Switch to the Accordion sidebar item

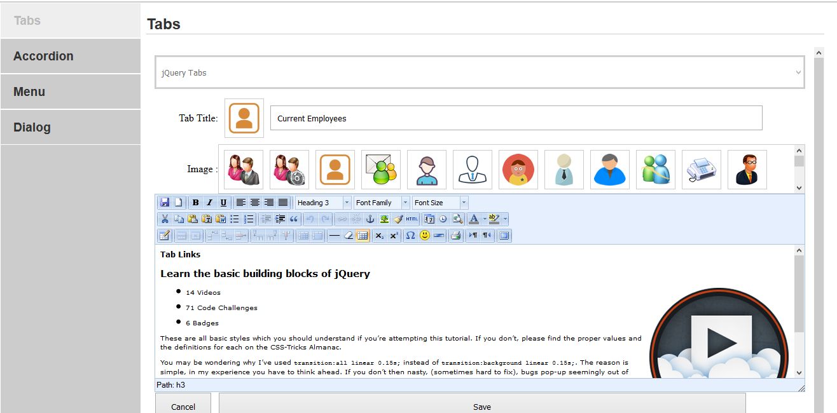(x=70, y=56)
